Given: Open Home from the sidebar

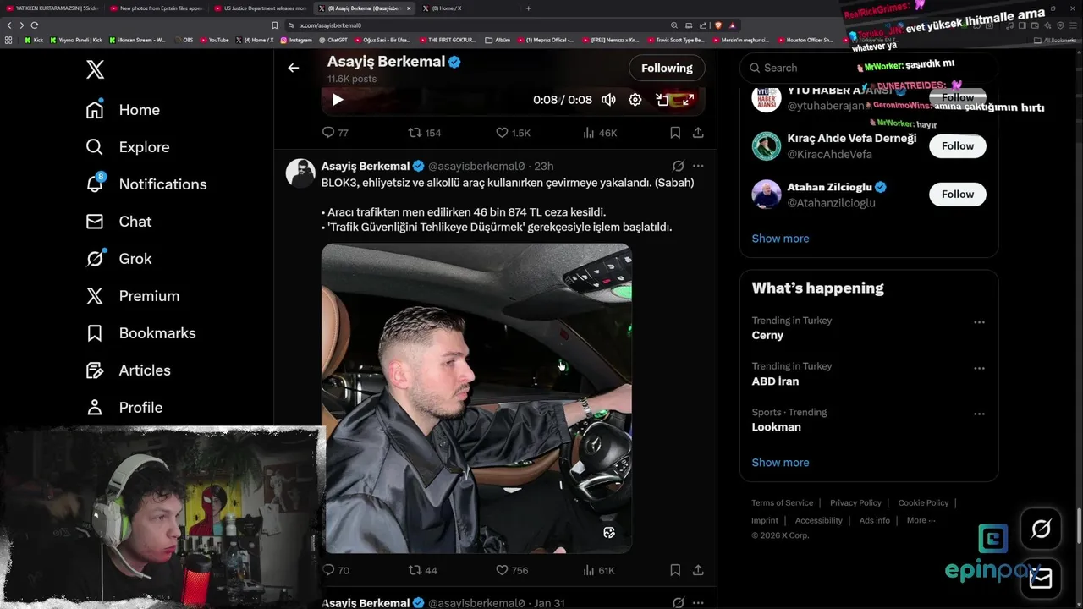Looking at the screenshot, I should pyautogui.click(x=123, y=110).
